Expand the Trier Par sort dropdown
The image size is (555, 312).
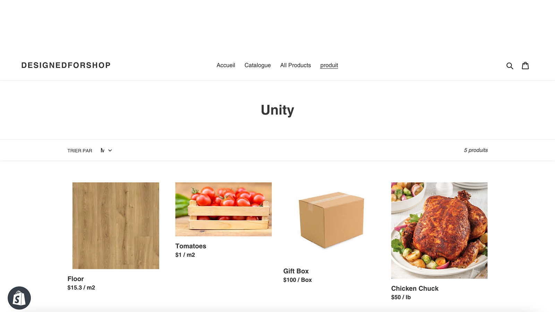click(x=106, y=150)
